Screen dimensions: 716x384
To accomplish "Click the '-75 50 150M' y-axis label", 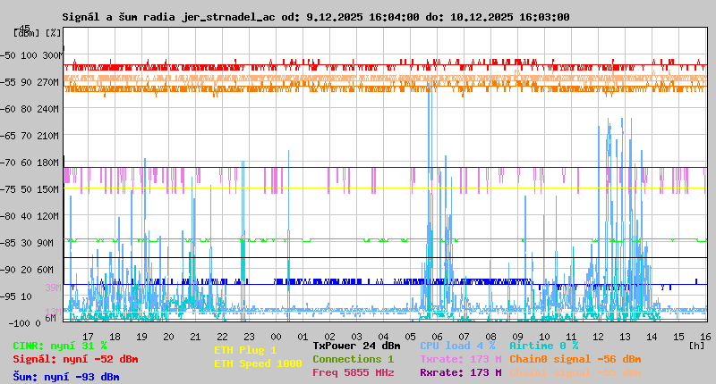I will click(30, 189).
